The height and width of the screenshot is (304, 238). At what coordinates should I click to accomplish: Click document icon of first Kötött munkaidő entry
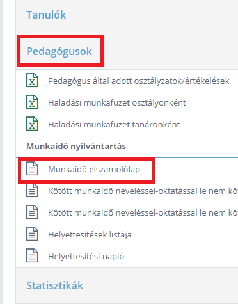click(x=32, y=191)
